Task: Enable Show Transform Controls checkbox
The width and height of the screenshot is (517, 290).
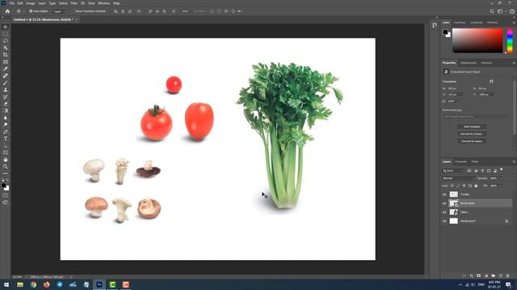Action: click(x=73, y=11)
